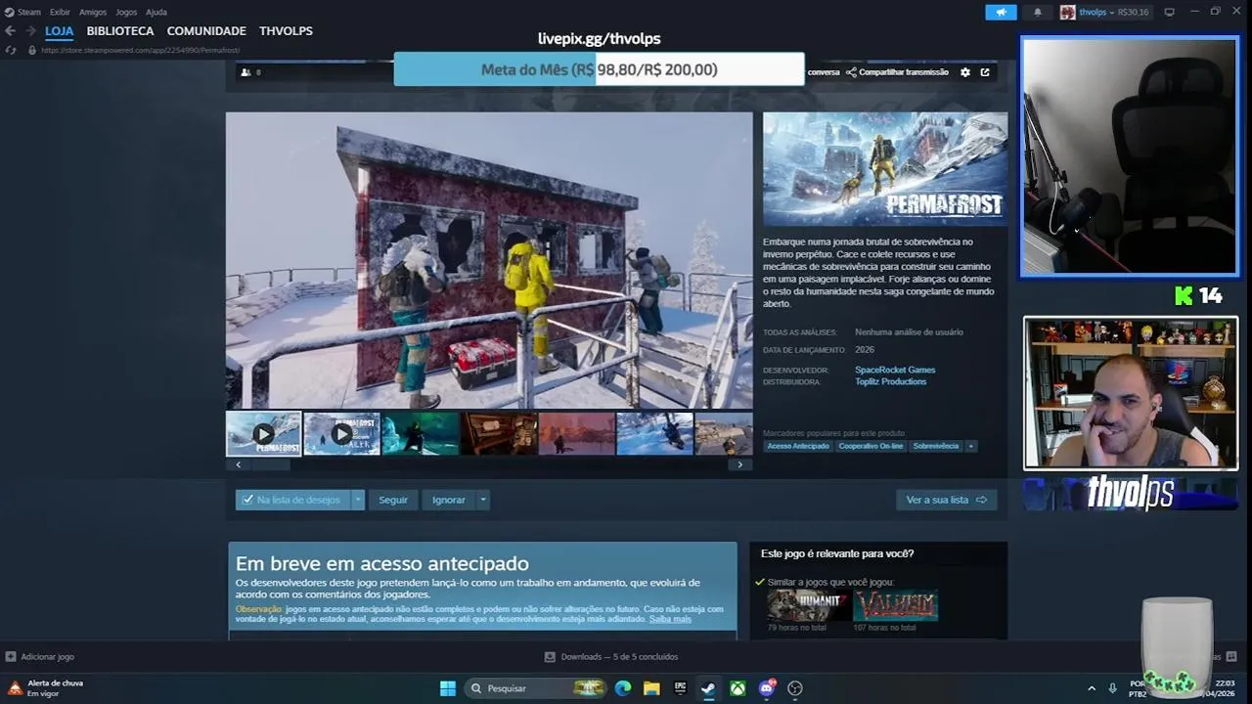
Task: Click thumbnail strip scrollbar handle
Action: click(272, 465)
